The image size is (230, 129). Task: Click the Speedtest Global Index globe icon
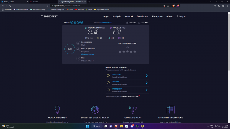[95, 110]
